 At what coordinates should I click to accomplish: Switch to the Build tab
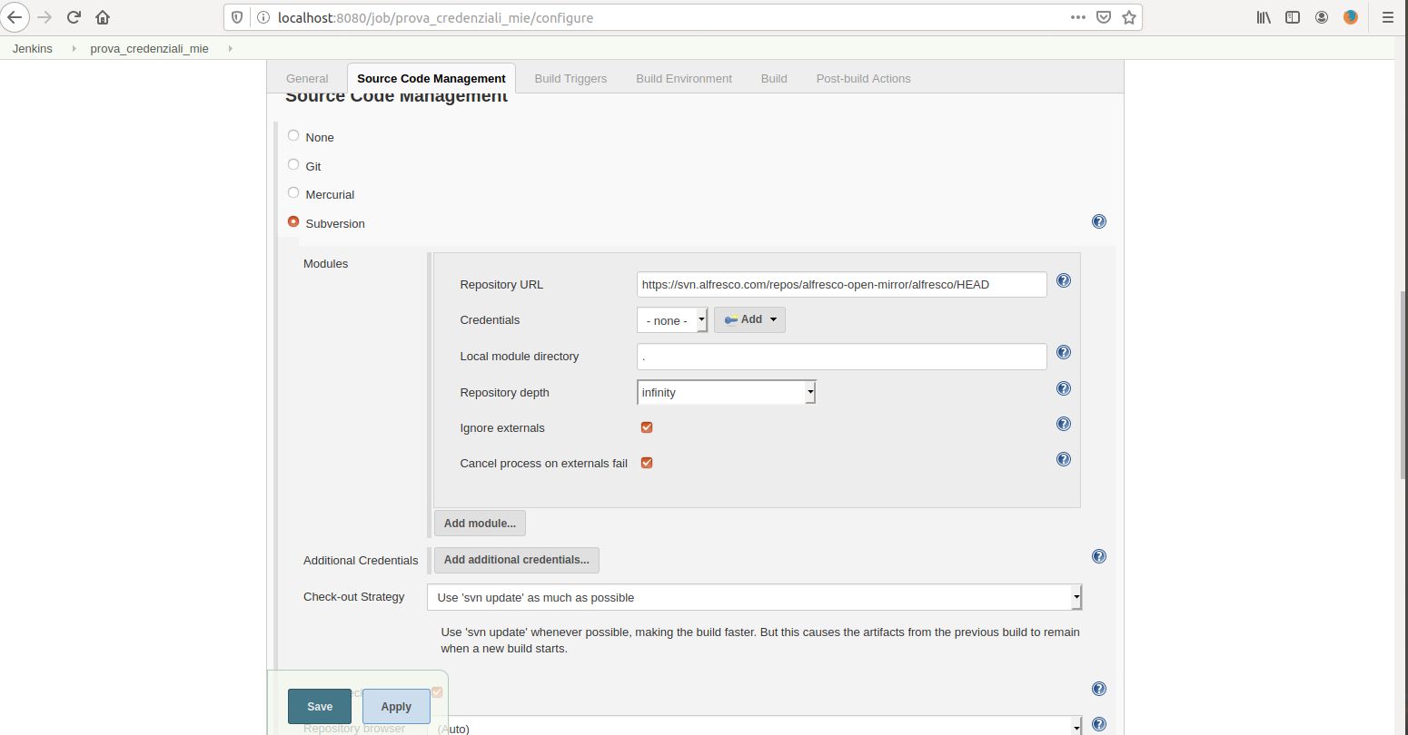click(774, 79)
